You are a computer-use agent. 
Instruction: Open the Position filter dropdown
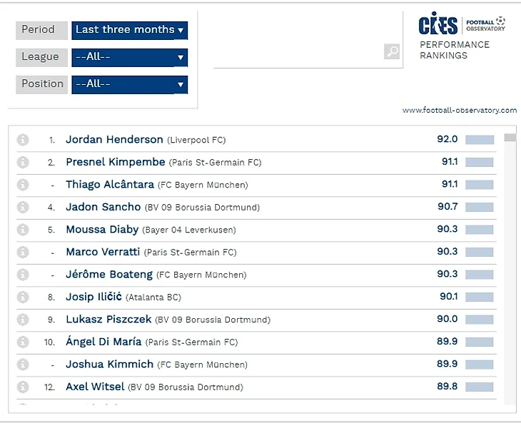click(x=129, y=84)
